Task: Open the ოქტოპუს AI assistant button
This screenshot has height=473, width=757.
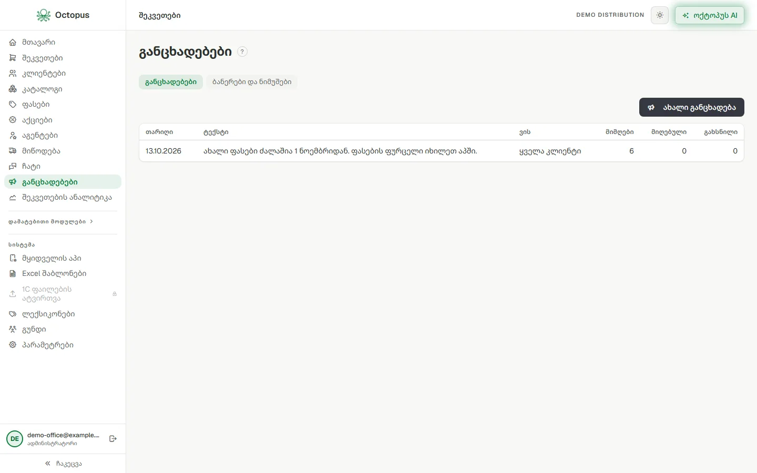Action: point(710,15)
